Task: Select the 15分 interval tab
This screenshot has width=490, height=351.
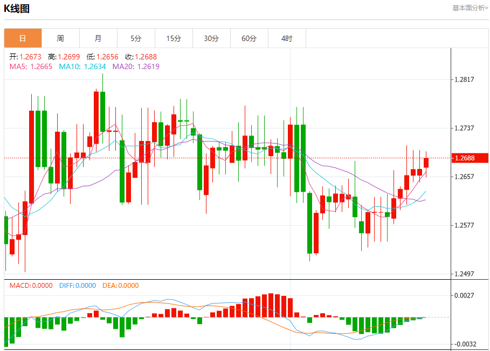Action: pyautogui.click(x=174, y=38)
